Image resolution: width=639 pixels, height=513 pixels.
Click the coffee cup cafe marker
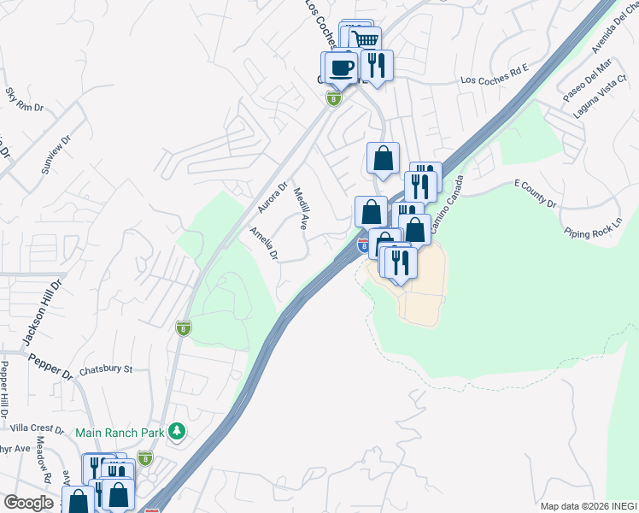pos(342,68)
